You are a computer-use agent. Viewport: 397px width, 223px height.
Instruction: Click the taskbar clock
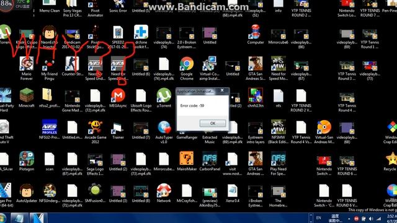tap(391, 218)
